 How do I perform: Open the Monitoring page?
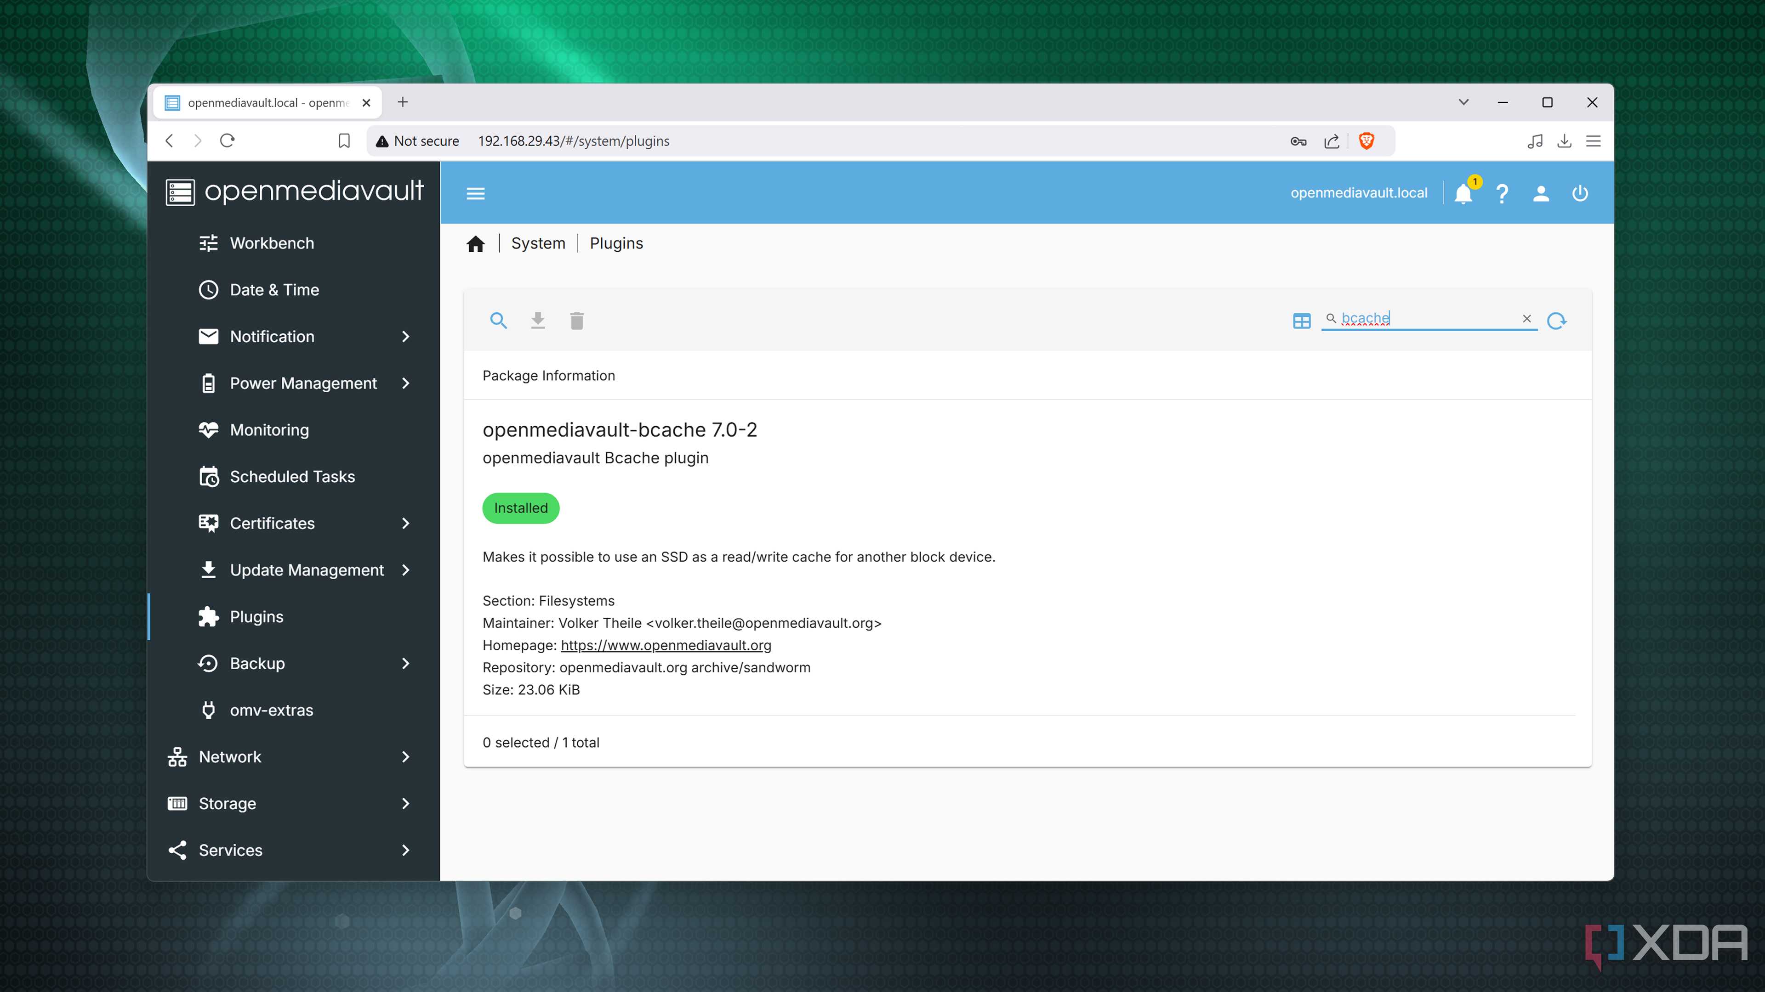pos(294,429)
